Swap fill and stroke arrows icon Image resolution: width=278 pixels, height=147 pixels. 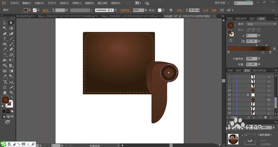[x=12, y=97]
